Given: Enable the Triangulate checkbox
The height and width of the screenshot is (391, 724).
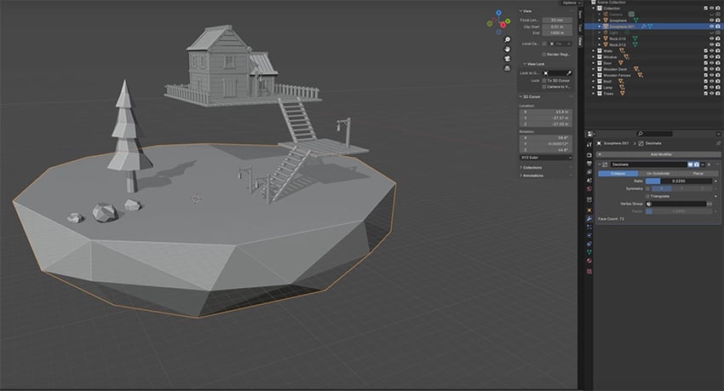Looking at the screenshot, I should point(648,196).
